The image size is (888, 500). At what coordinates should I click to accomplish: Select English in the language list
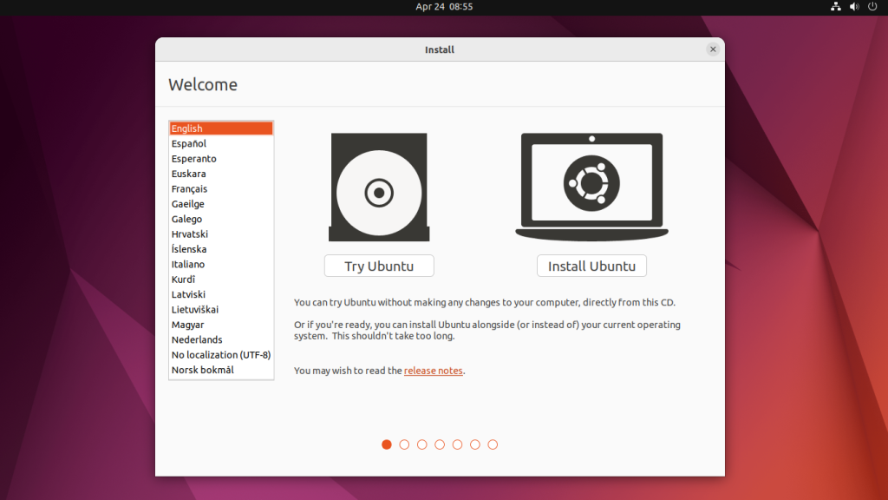tap(221, 128)
